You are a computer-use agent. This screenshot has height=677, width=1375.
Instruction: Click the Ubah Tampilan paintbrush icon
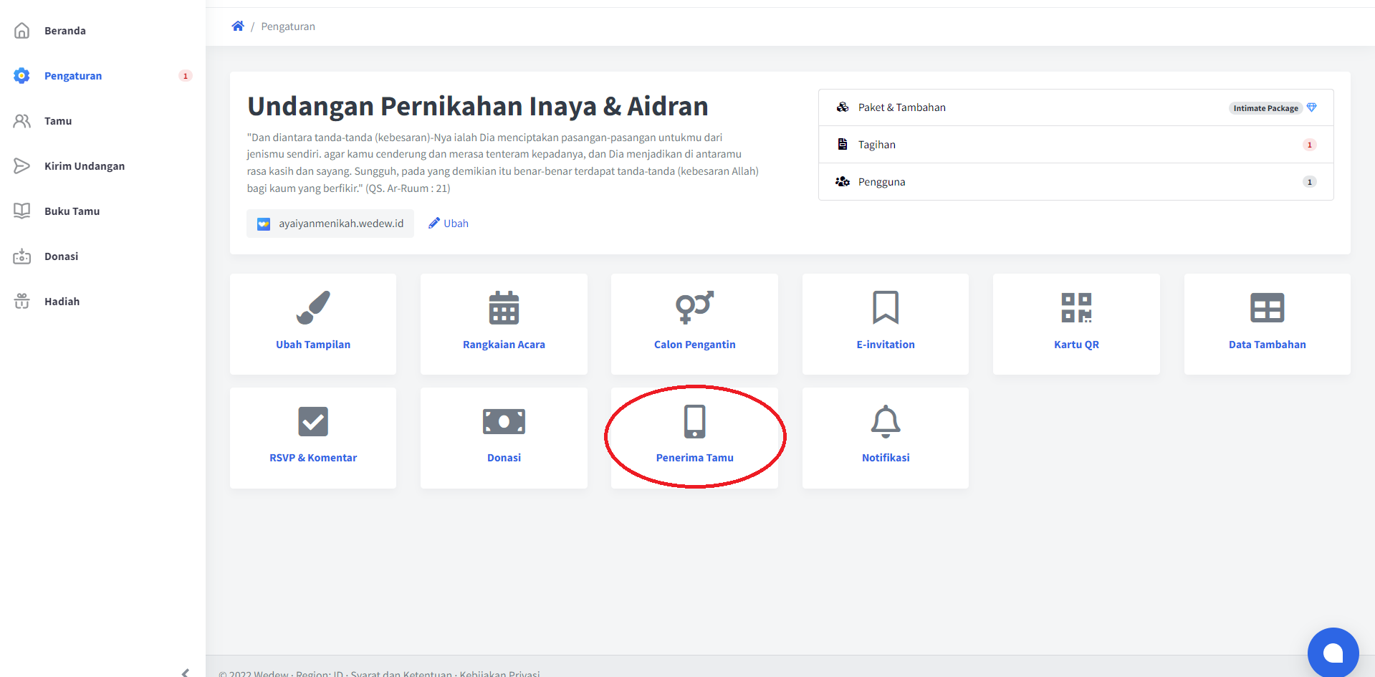[x=313, y=307]
